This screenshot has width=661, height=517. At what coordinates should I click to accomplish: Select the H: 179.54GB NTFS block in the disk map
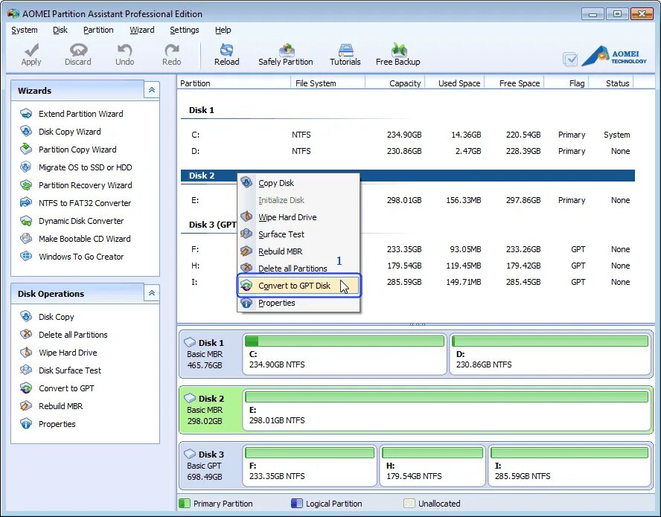[x=432, y=466]
